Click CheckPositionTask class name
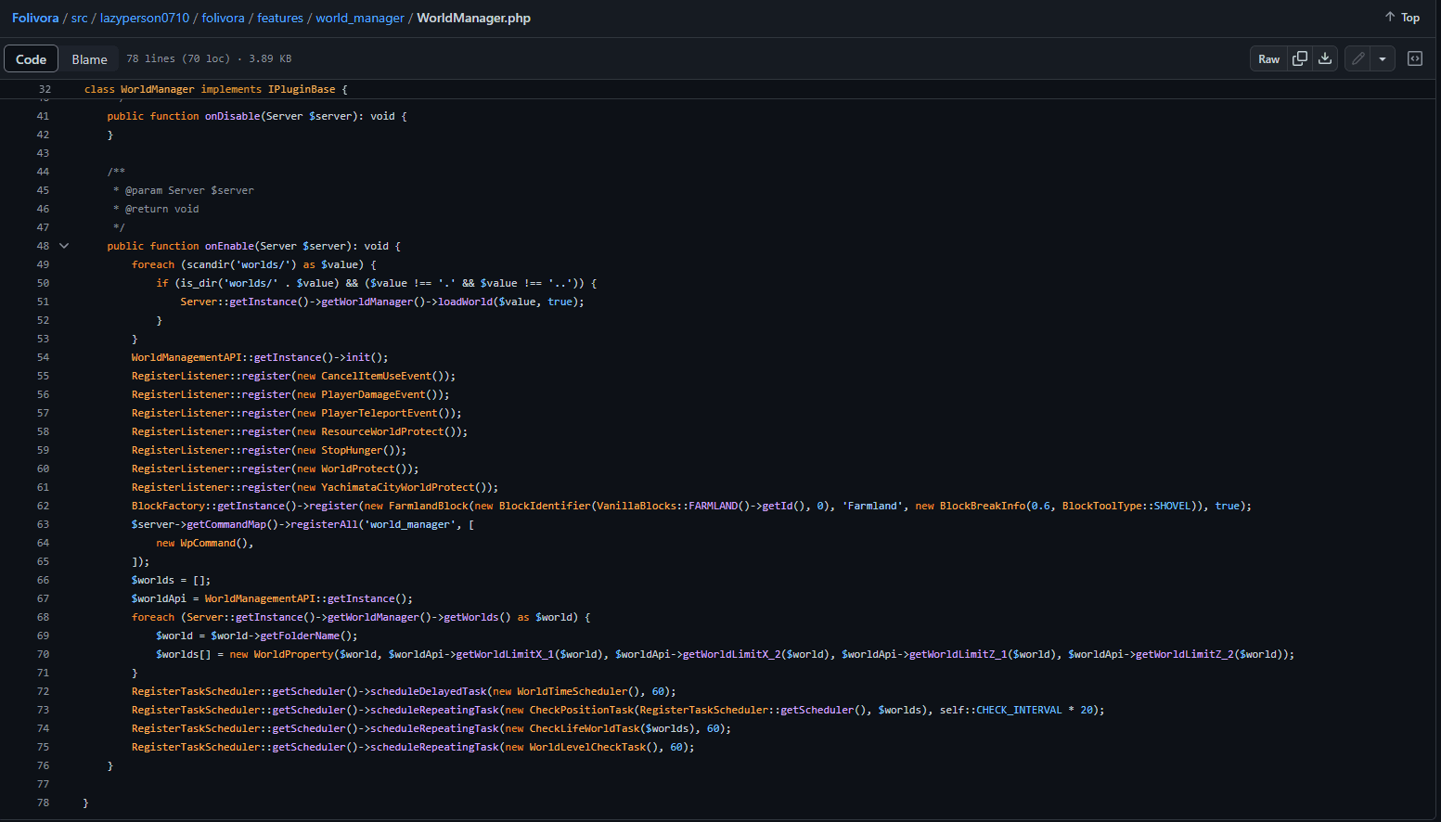This screenshot has height=822, width=1441. coord(582,710)
